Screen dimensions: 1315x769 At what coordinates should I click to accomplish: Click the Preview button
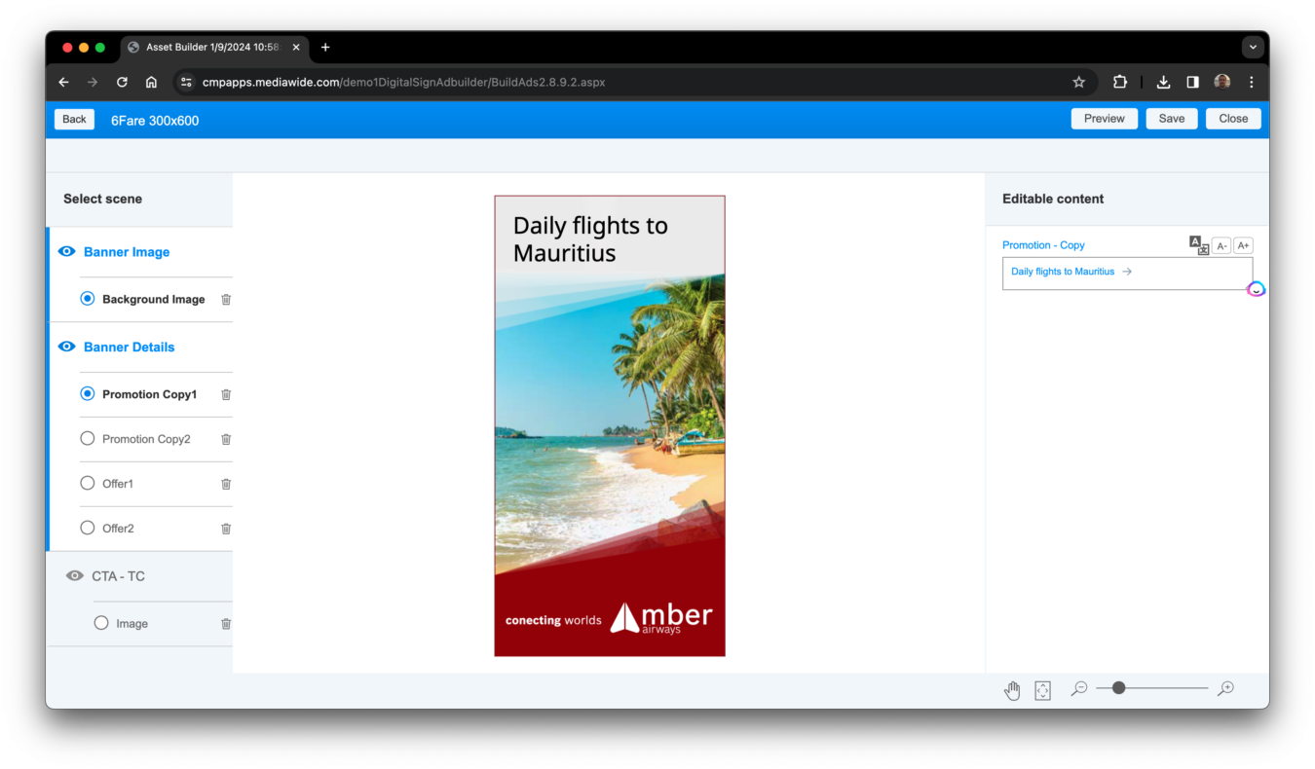tap(1104, 118)
